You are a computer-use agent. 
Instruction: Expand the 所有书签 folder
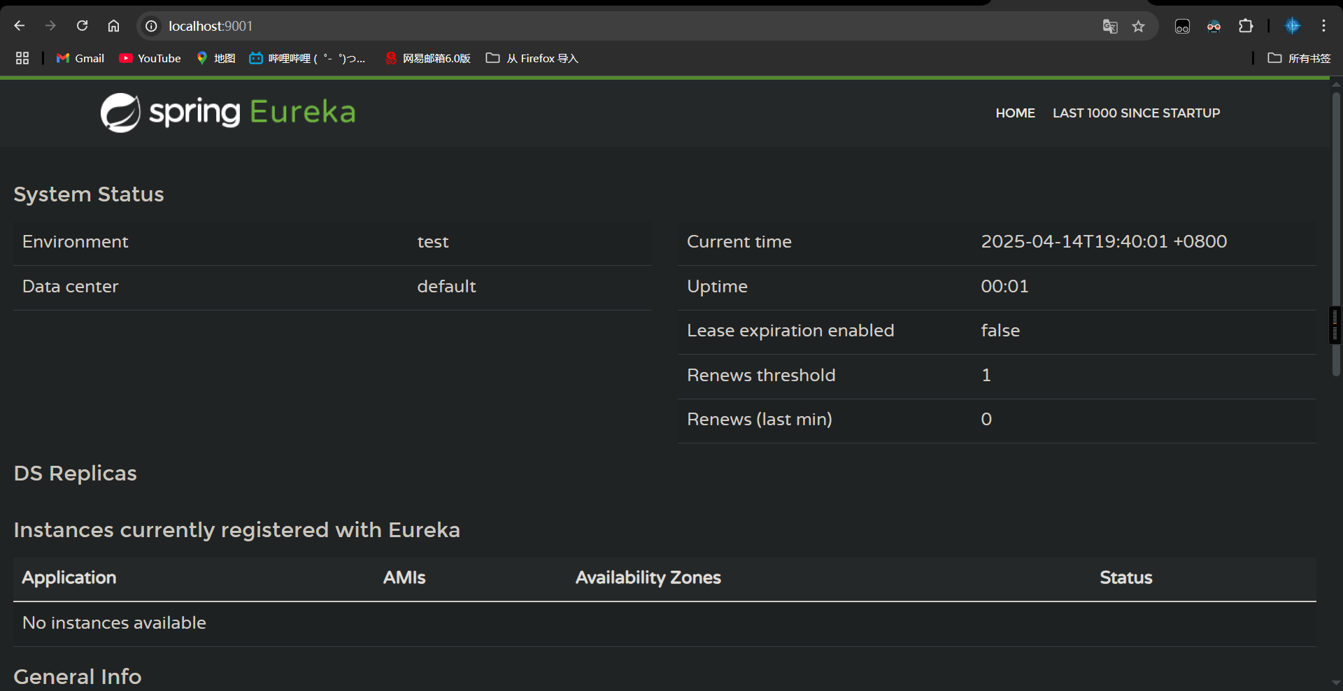click(1300, 58)
